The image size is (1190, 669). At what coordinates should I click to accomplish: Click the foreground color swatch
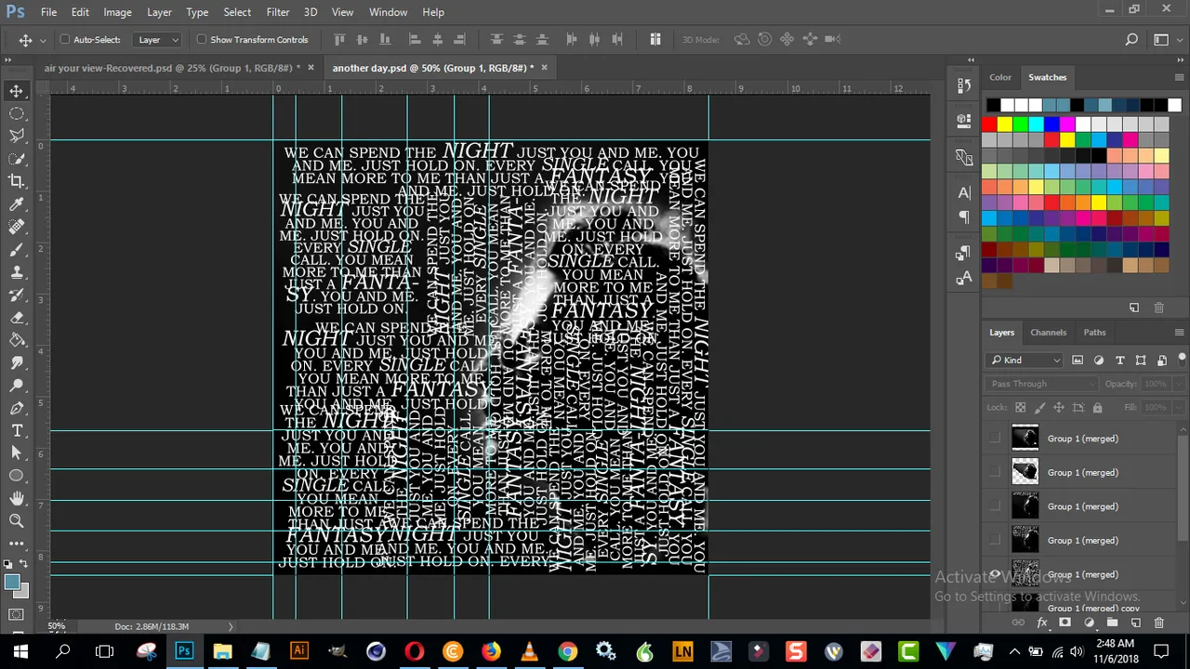(x=10, y=582)
